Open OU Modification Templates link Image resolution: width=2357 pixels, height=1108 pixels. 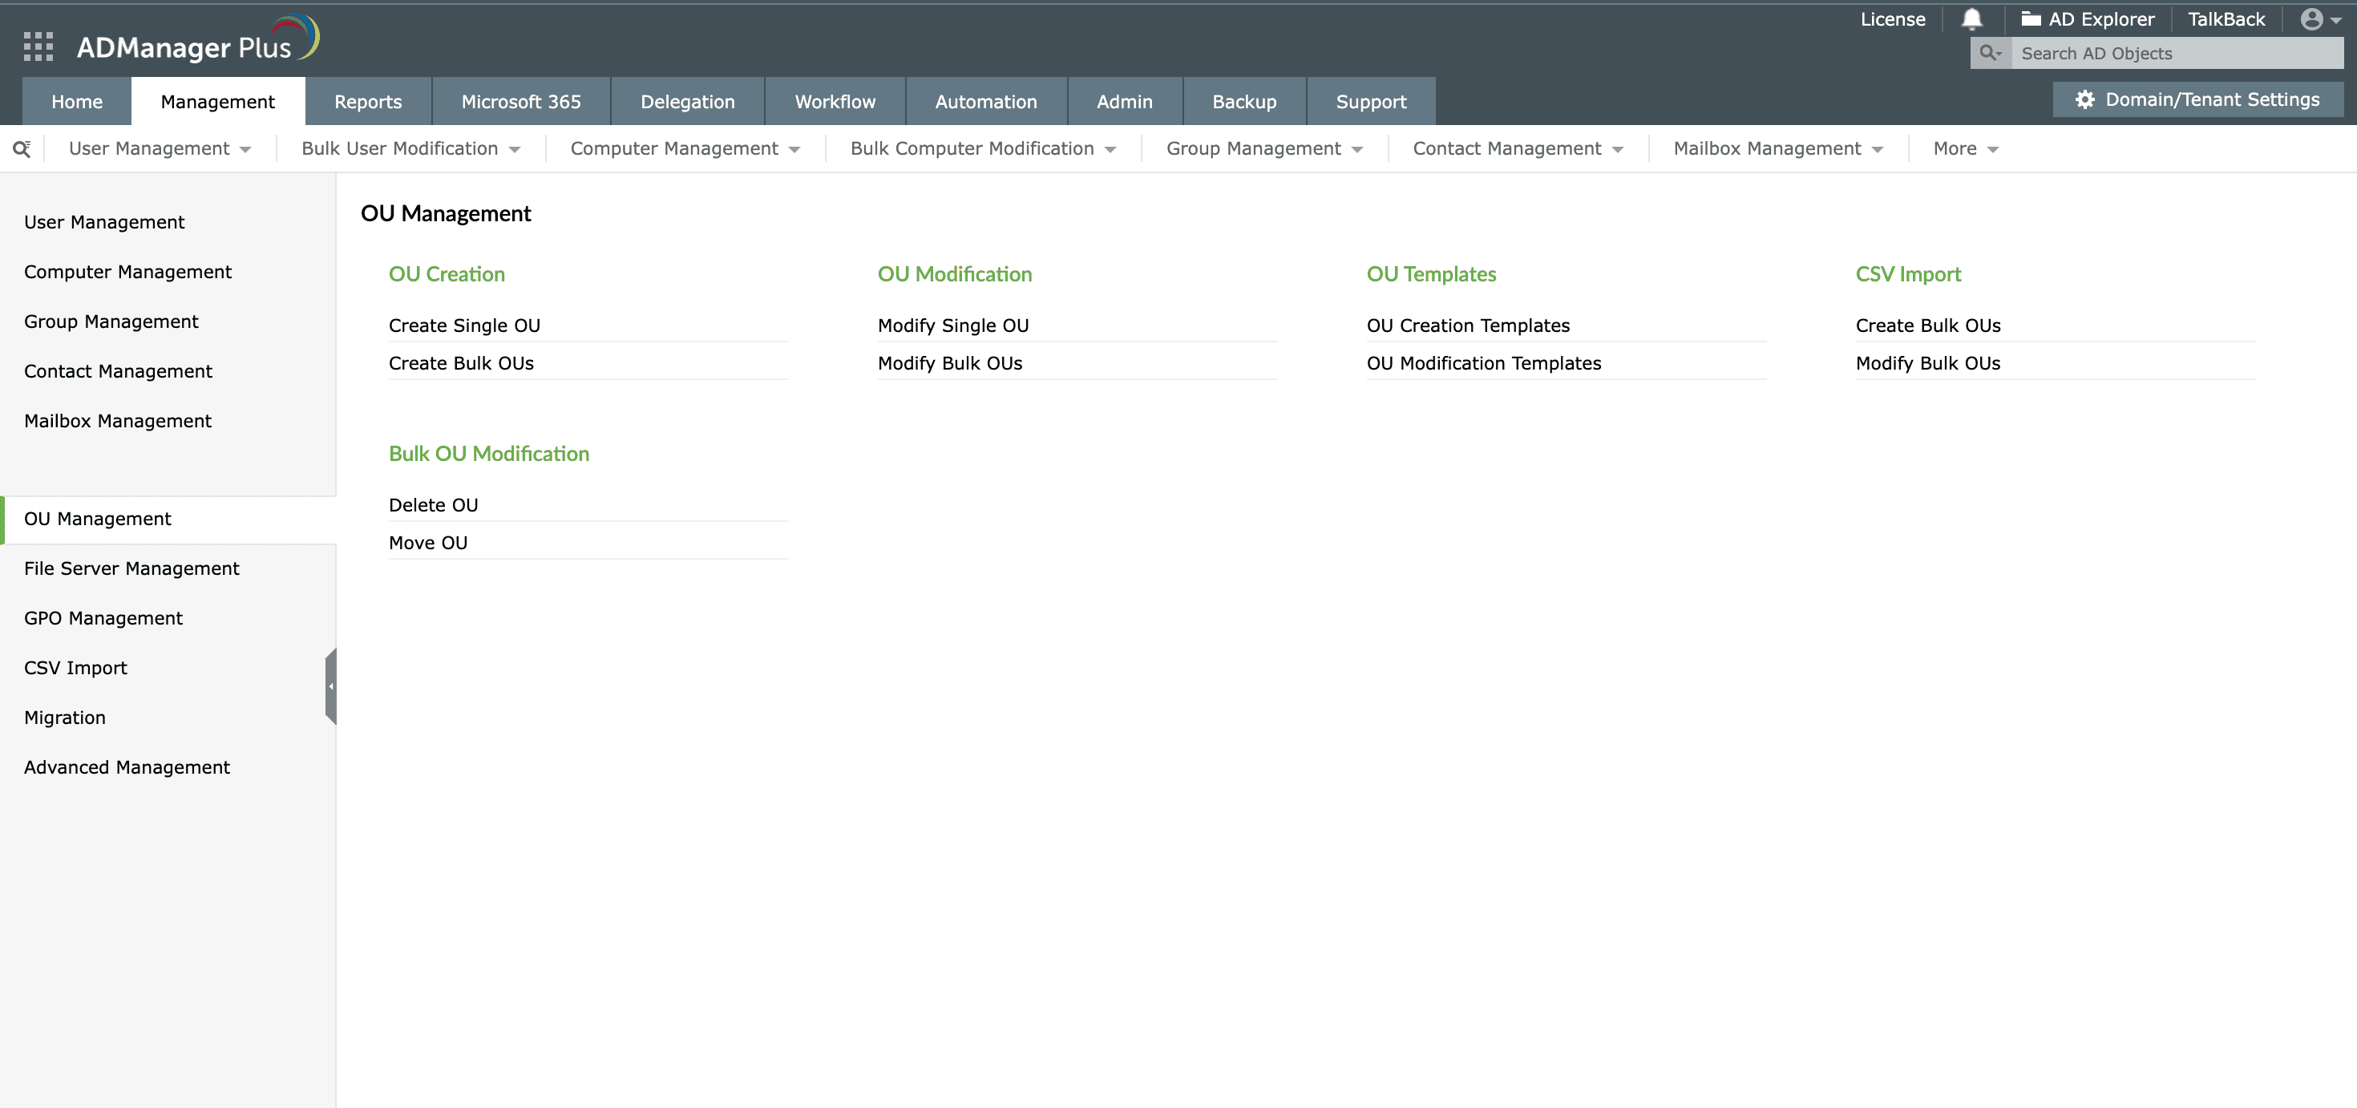tap(1483, 363)
